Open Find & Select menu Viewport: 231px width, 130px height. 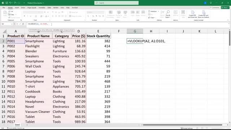pos(168,14)
